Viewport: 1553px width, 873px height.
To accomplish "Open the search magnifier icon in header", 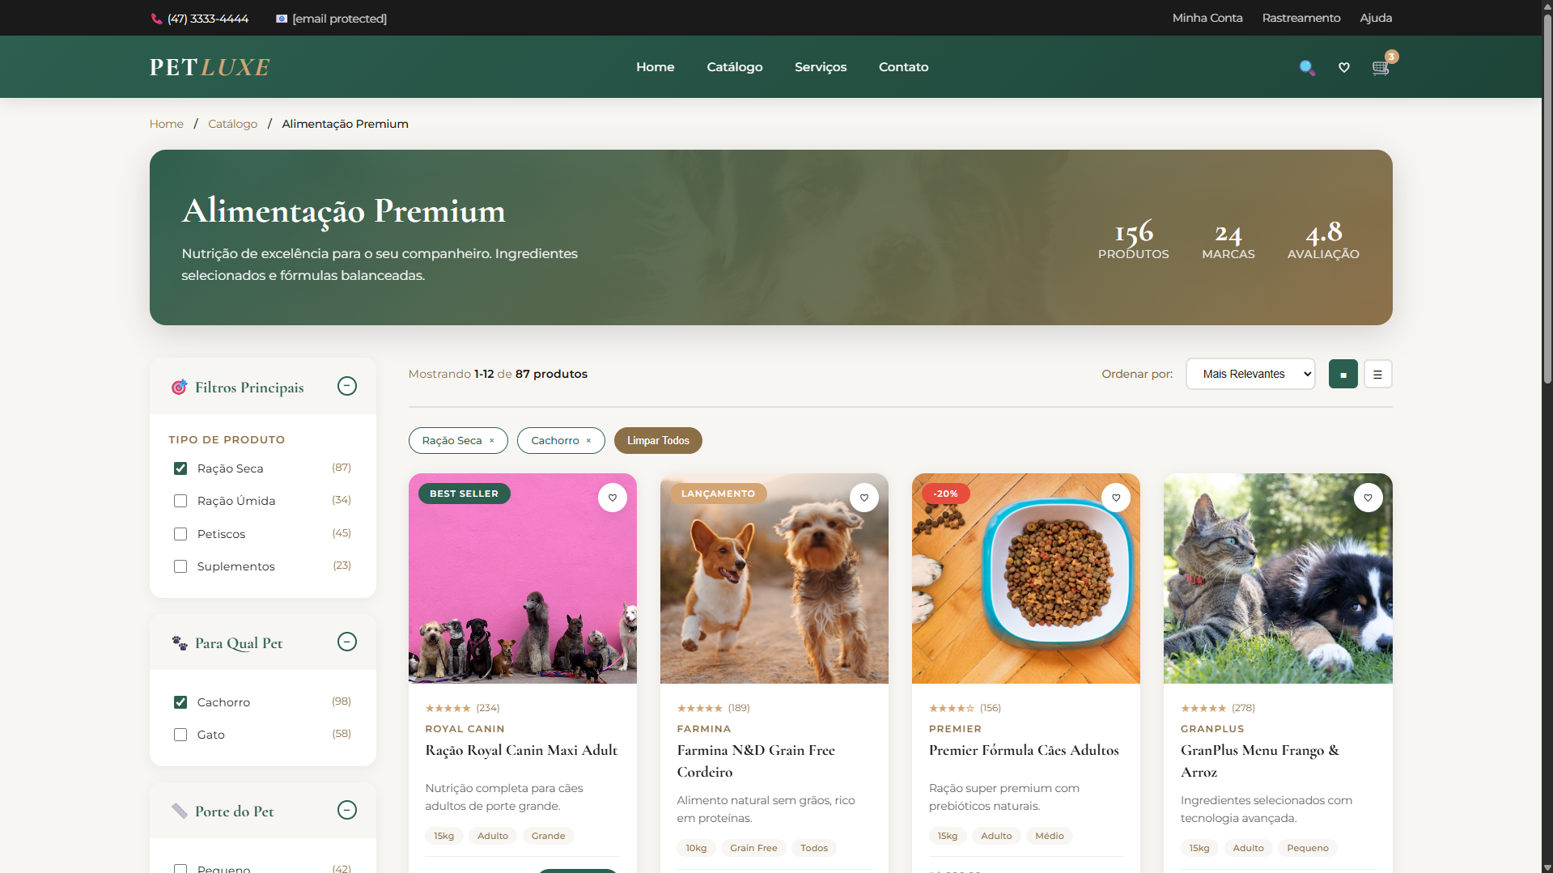I will [1307, 67].
